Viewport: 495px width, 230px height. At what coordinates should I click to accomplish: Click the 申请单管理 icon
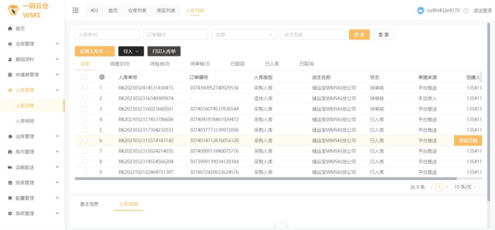pyautogui.click(x=10, y=75)
